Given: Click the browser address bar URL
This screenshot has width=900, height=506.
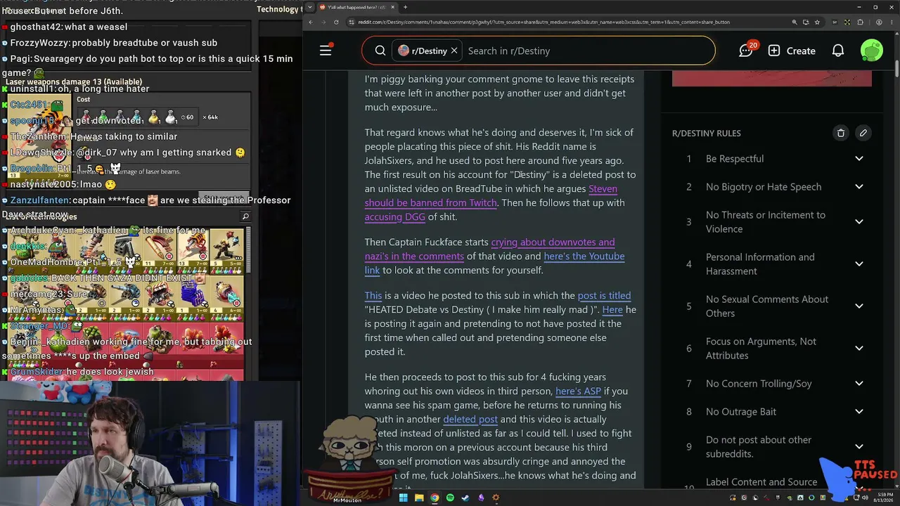Looking at the screenshot, I should (x=544, y=22).
